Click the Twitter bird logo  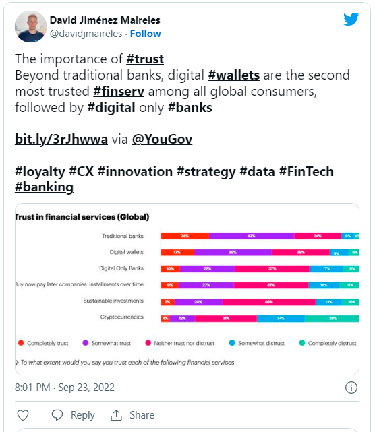pyautogui.click(x=351, y=19)
